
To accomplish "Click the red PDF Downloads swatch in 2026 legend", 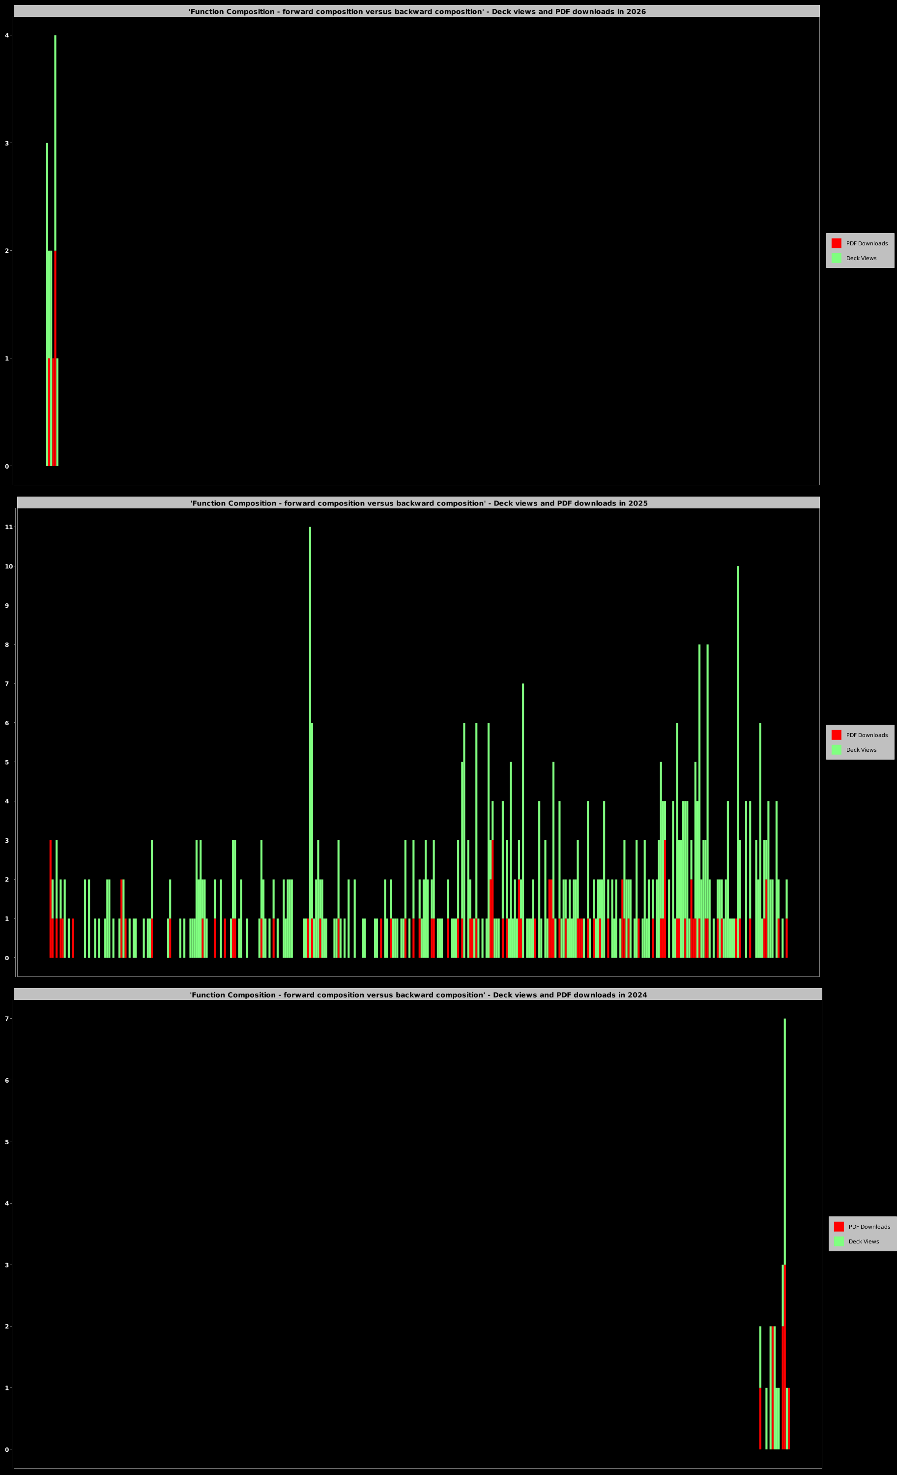I will (836, 243).
